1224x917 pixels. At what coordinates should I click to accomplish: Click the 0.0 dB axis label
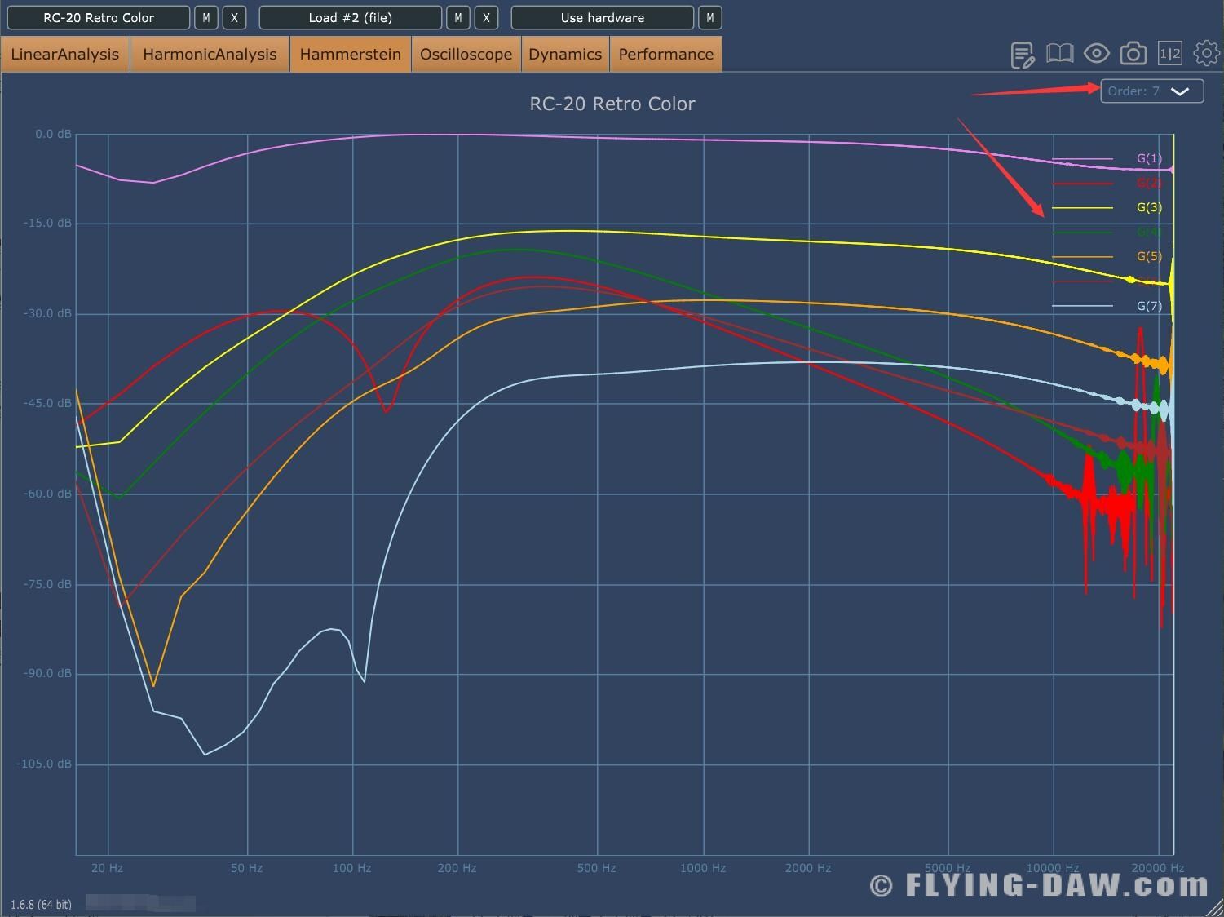coord(53,134)
